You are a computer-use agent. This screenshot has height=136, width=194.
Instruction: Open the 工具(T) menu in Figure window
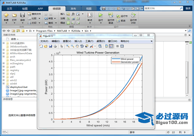[89, 41]
